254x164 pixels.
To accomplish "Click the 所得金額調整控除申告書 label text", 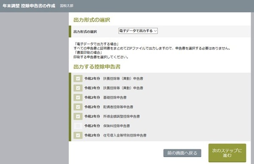I will tap(121, 117).
